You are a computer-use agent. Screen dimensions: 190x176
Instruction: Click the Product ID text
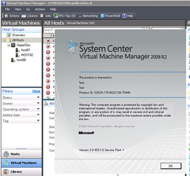pyautogui.click(x=104, y=92)
